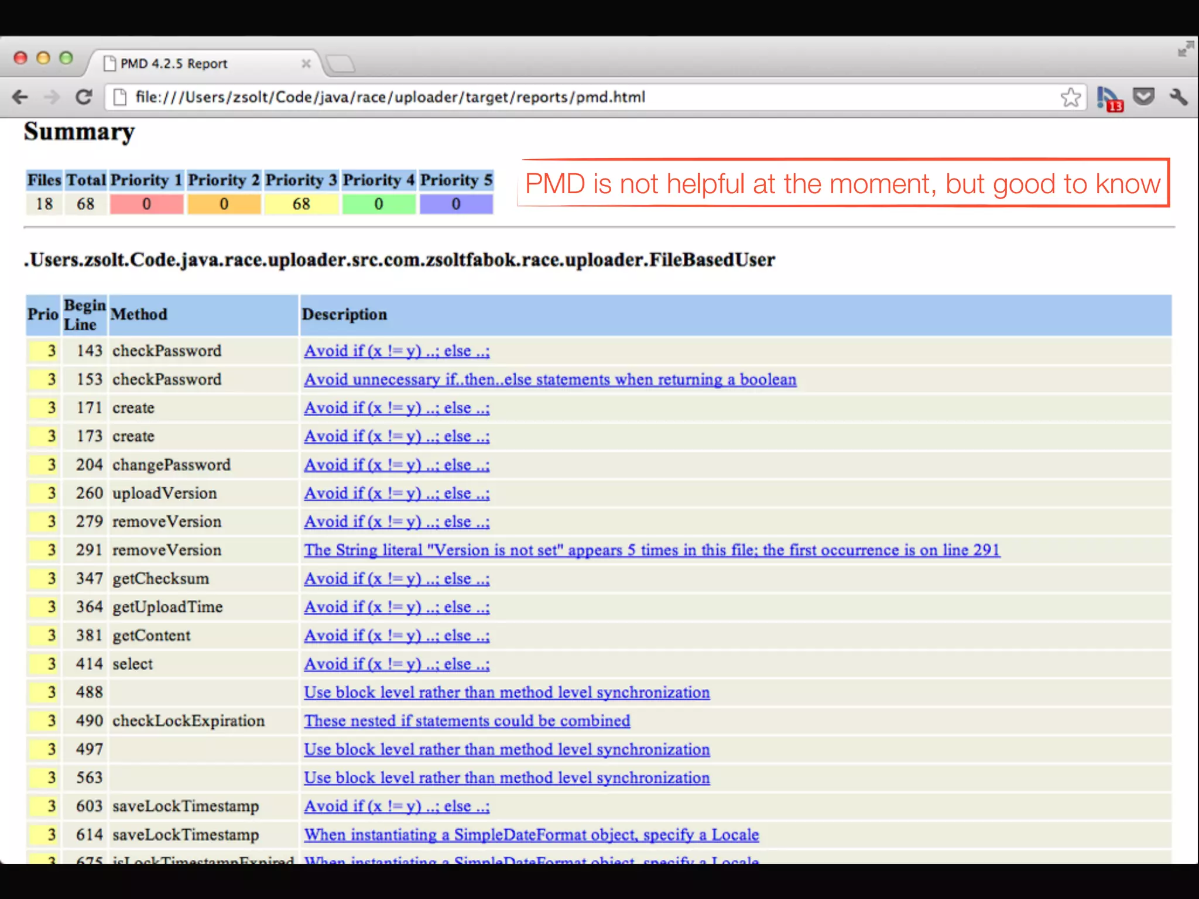Viewport: 1199px width, 899px height.
Task: Click the Avoid if link for checkPassword line 143
Action: [x=396, y=351]
